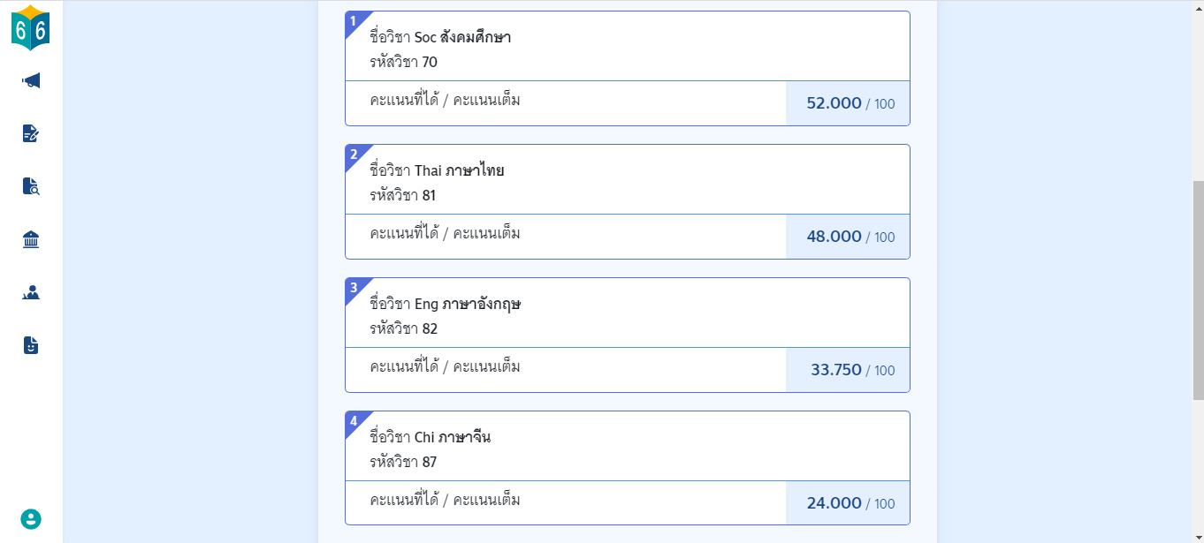This screenshot has height=543, width=1204.
Task: Open the people group sidebar icon
Action: 31,292
